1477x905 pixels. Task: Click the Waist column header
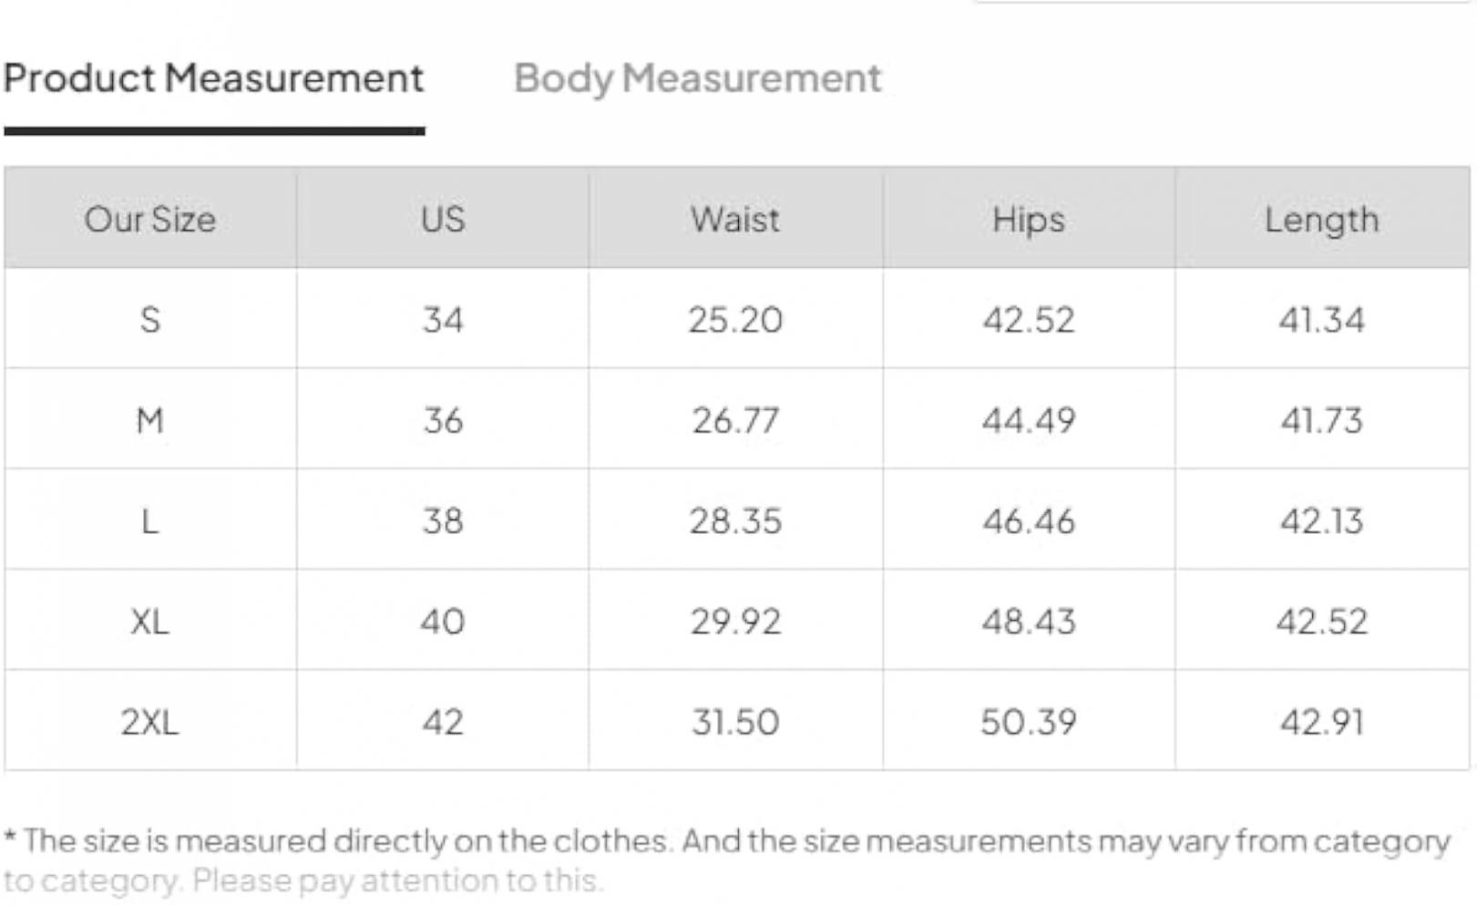click(735, 220)
